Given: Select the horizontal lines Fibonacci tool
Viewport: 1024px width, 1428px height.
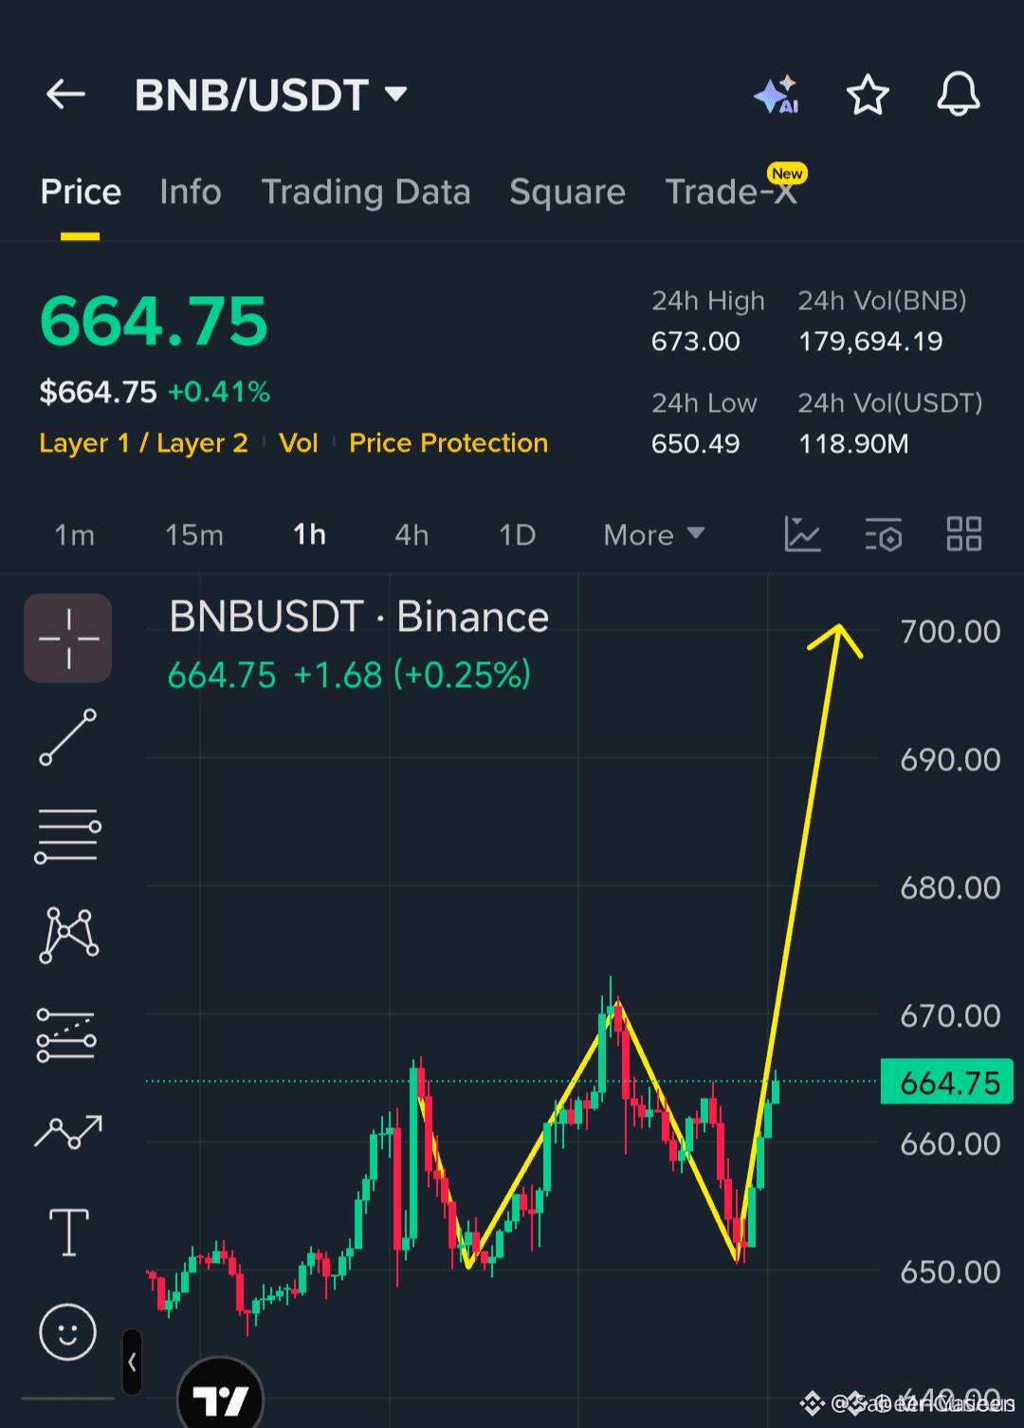Looking at the screenshot, I should point(68,836).
